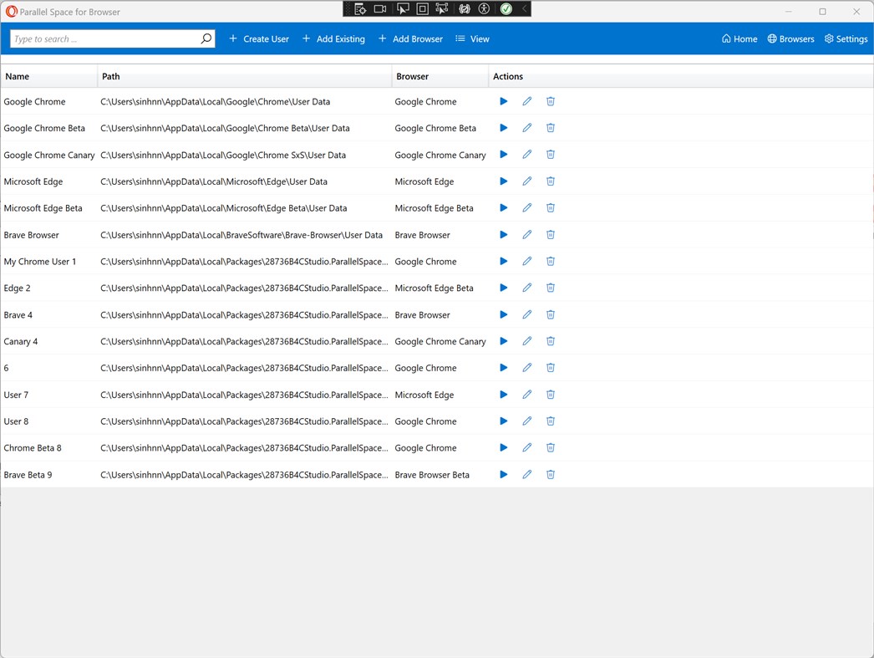
Task: Click the Create User button
Action: click(x=259, y=38)
